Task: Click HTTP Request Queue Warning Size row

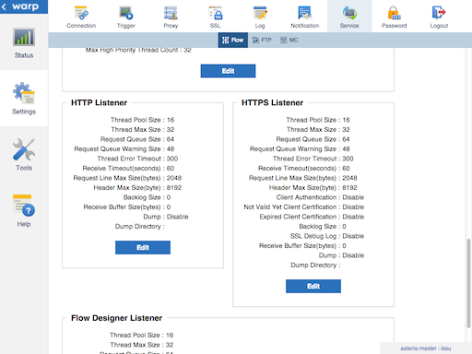Action: click(x=124, y=149)
